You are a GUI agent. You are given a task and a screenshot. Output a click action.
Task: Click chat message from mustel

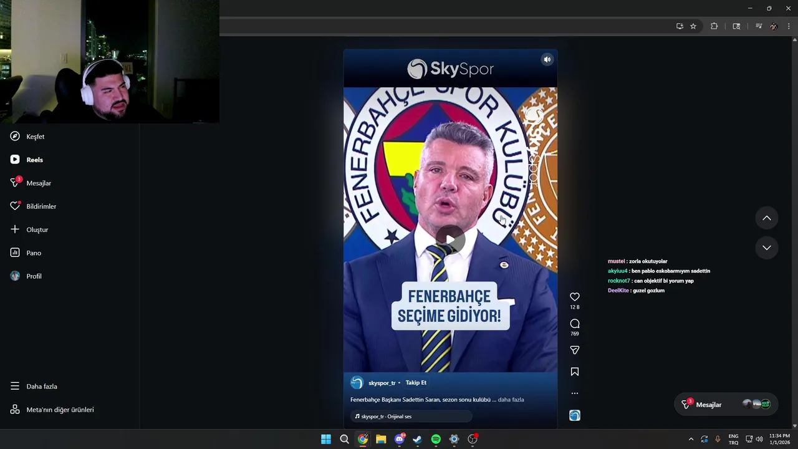coord(637,261)
